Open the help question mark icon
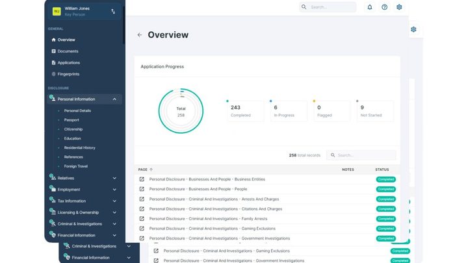The width and height of the screenshot is (468, 263). (x=384, y=7)
